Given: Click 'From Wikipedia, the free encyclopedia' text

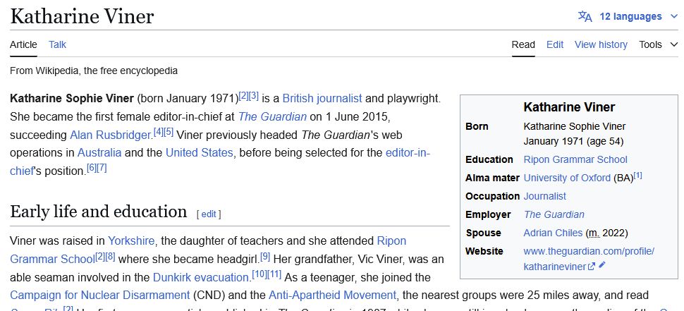Looking at the screenshot, I should point(94,71).
